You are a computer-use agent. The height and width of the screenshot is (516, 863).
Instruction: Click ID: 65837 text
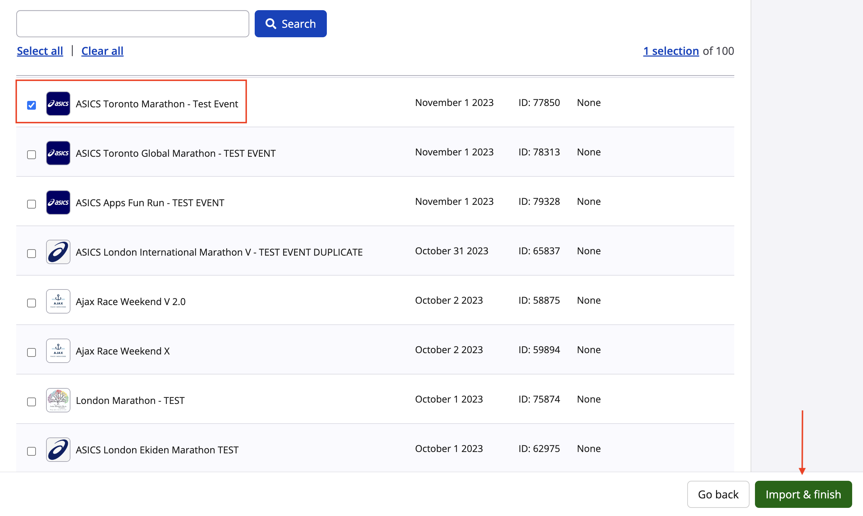tap(539, 251)
